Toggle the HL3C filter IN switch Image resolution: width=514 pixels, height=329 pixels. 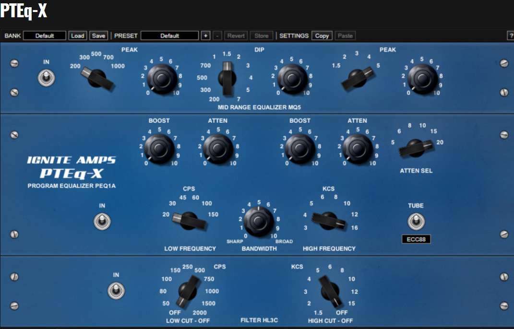click(116, 291)
